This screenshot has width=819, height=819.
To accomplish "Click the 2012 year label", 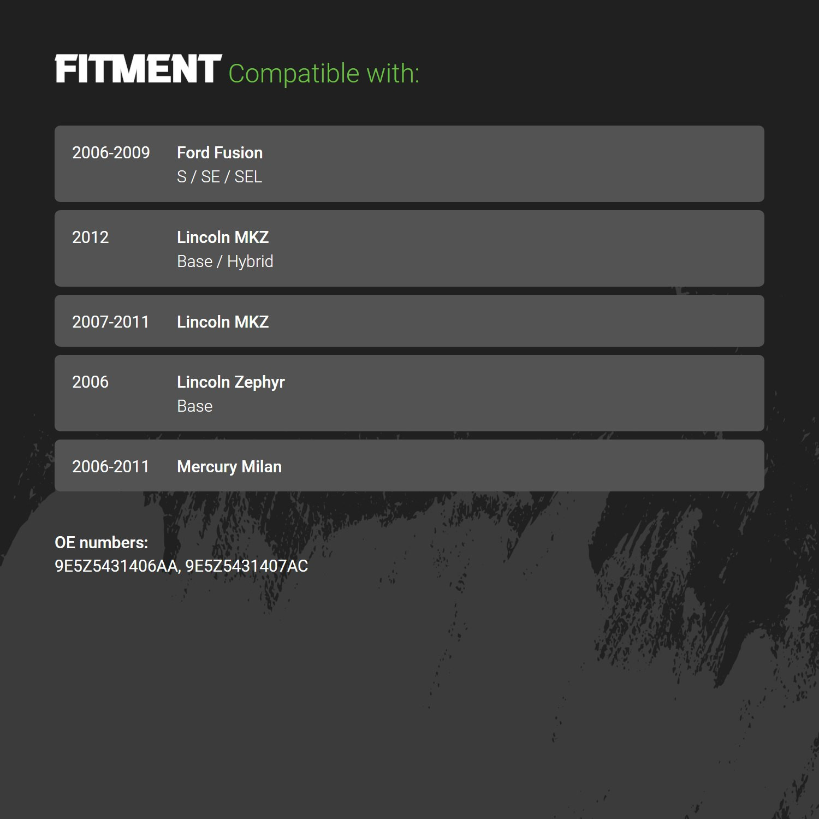I will pyautogui.click(x=91, y=238).
